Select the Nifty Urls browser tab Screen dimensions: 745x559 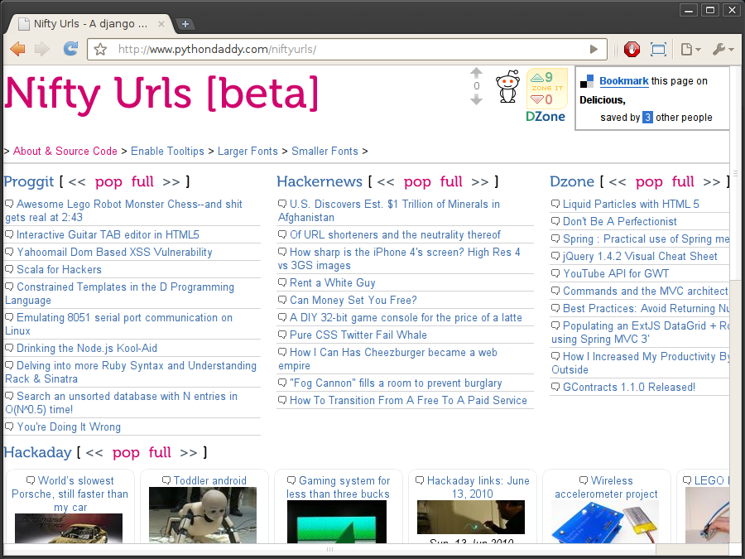[91, 24]
